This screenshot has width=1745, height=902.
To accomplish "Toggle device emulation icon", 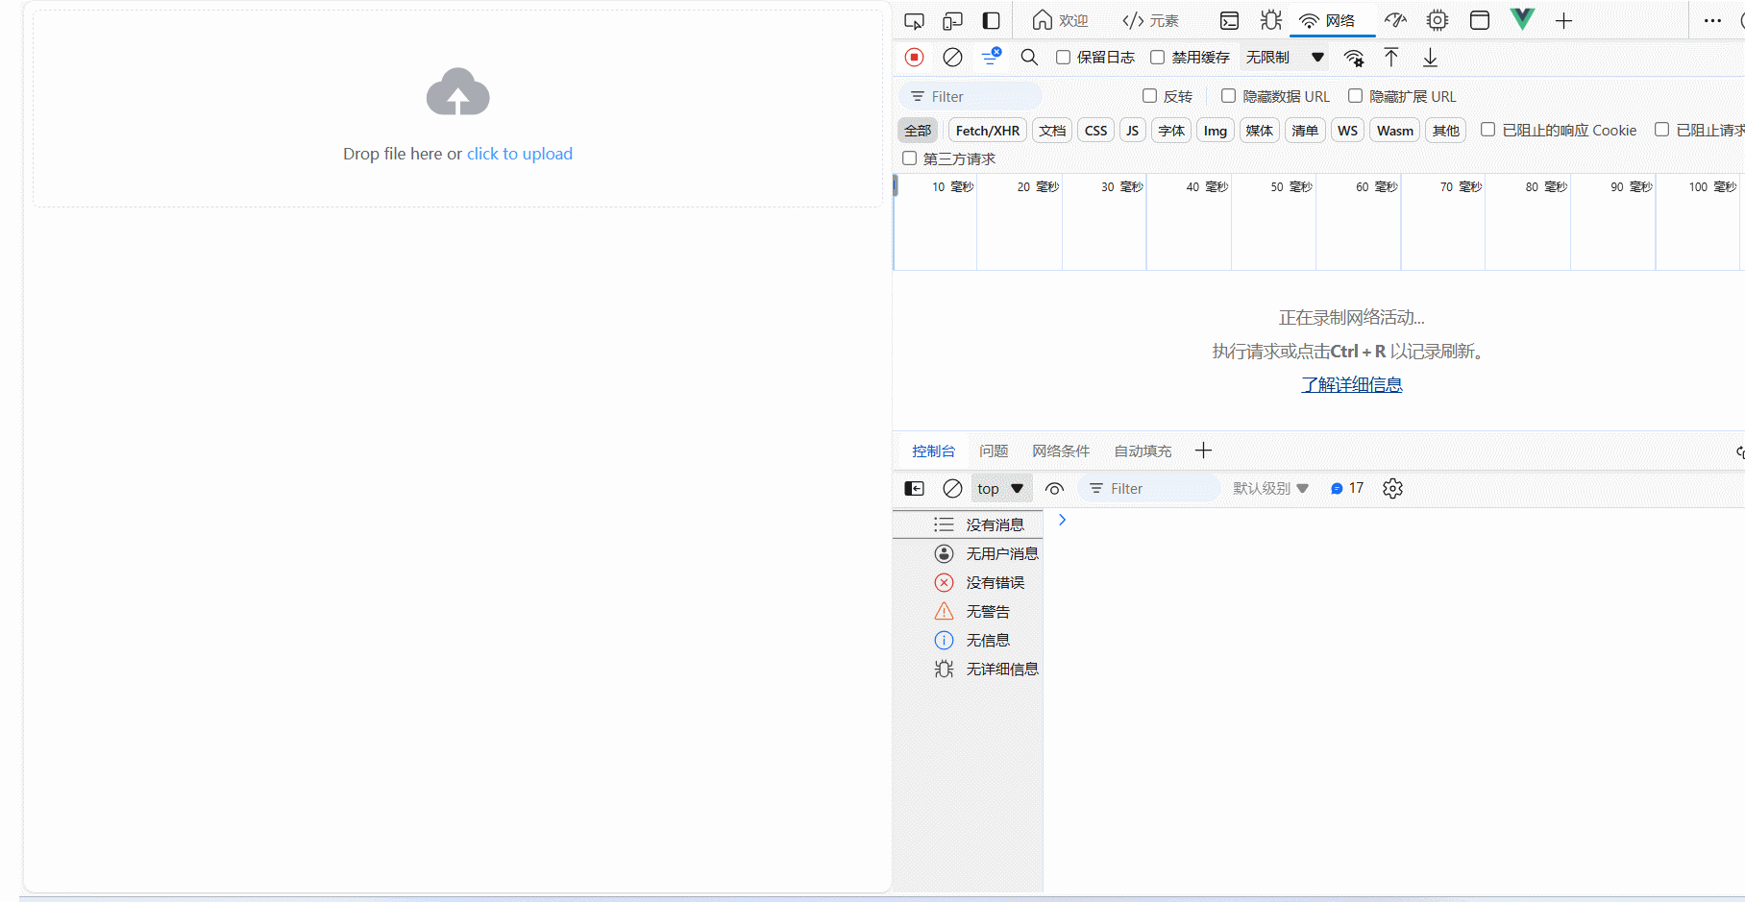I will pyautogui.click(x=952, y=20).
